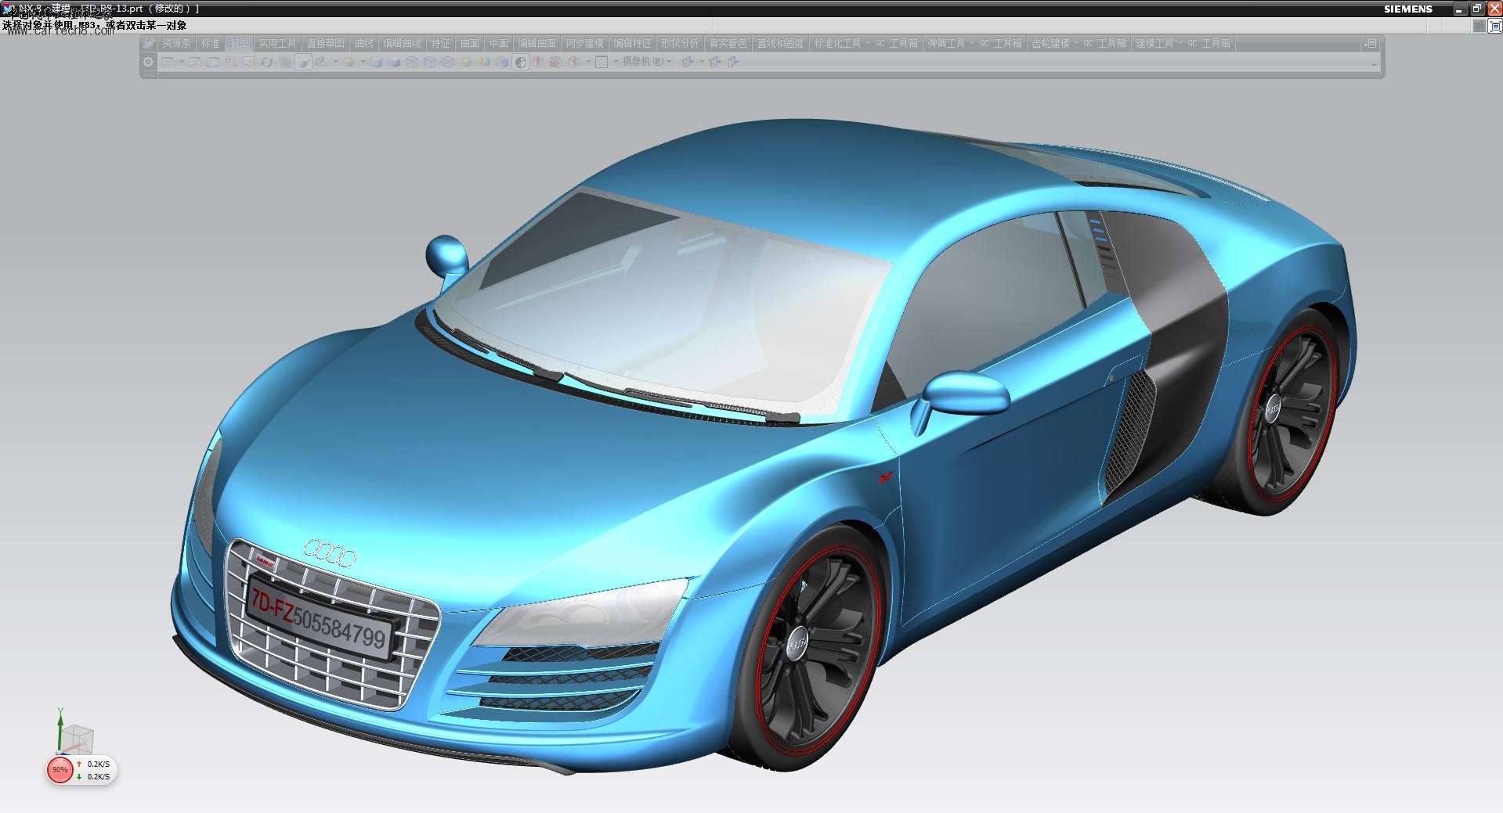Click the red Edit Section icon
The width and height of the screenshot is (1503, 813).
(537, 62)
